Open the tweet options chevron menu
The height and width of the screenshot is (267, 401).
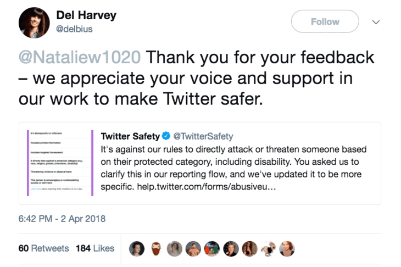pos(376,22)
